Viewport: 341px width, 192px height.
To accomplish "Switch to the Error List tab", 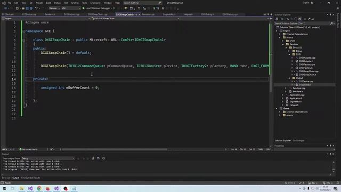I will [x=6, y=178].
